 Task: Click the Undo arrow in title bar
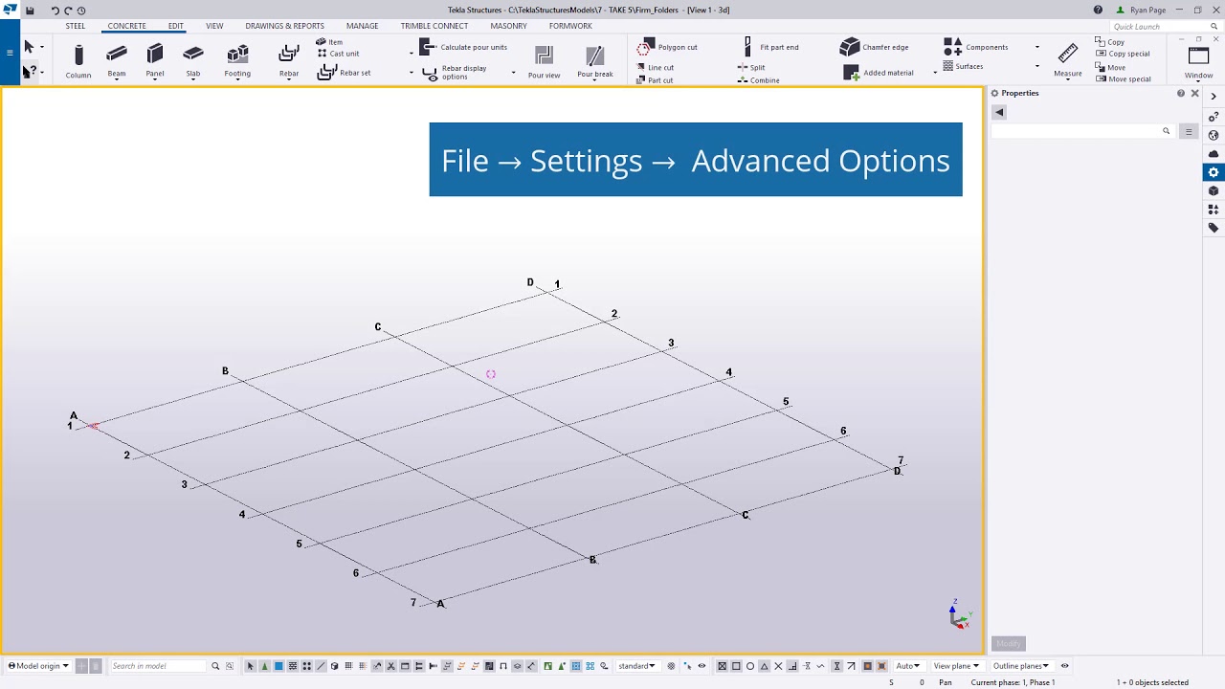pyautogui.click(x=55, y=11)
